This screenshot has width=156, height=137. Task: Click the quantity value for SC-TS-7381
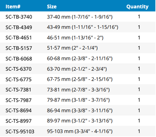[139, 89]
